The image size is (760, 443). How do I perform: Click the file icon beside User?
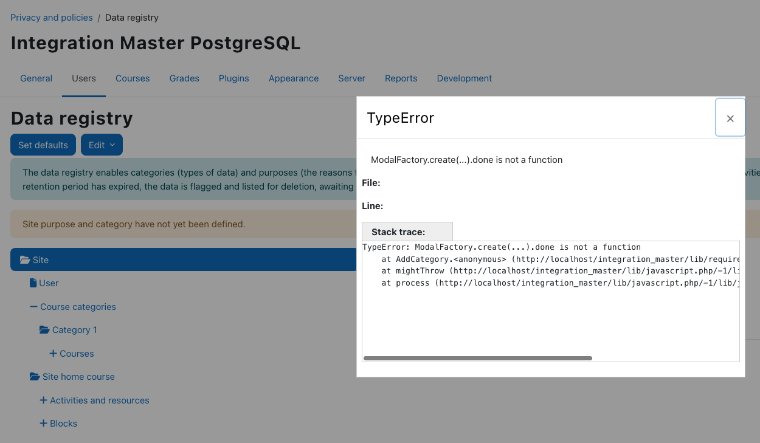pyautogui.click(x=33, y=283)
